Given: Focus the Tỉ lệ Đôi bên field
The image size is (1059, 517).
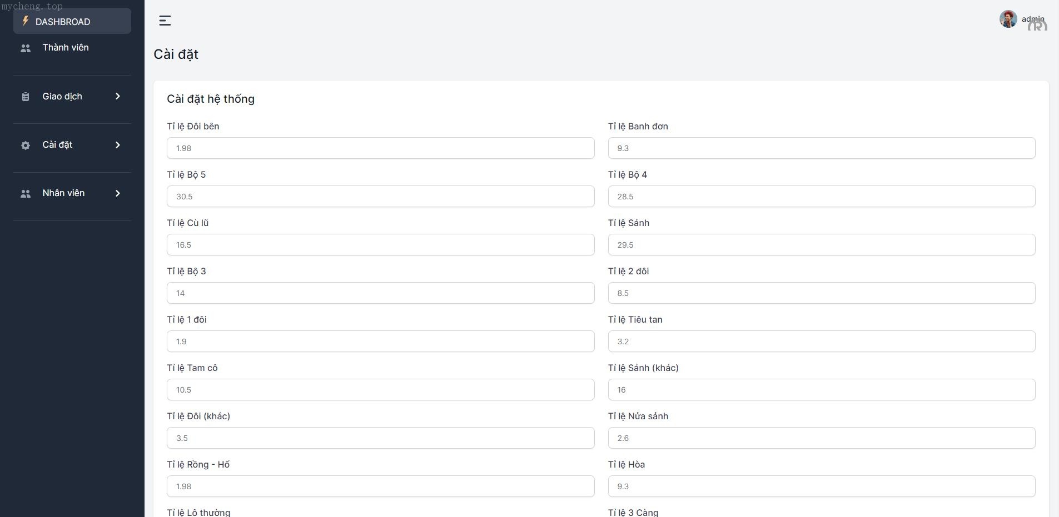Looking at the screenshot, I should pyautogui.click(x=380, y=148).
